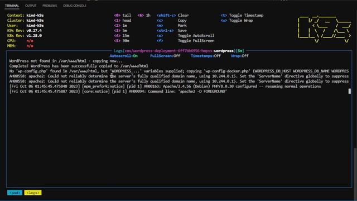Click the log pane scroll indicator
357x201 pixels.
coord(350,91)
